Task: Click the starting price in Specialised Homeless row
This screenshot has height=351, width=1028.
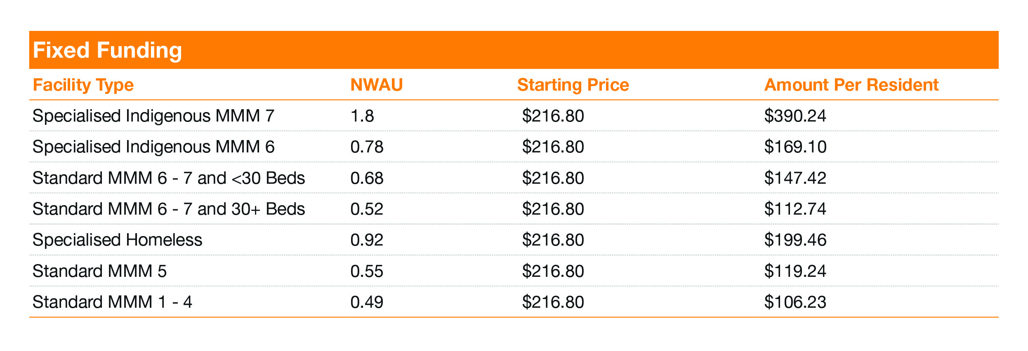Action: point(553,240)
